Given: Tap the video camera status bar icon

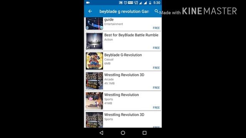Looking at the screenshot, I should click(88, 3).
